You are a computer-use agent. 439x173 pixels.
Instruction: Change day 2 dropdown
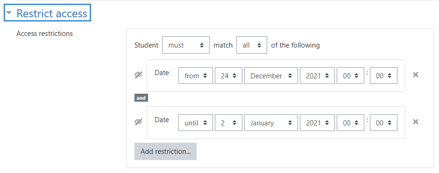click(x=228, y=123)
